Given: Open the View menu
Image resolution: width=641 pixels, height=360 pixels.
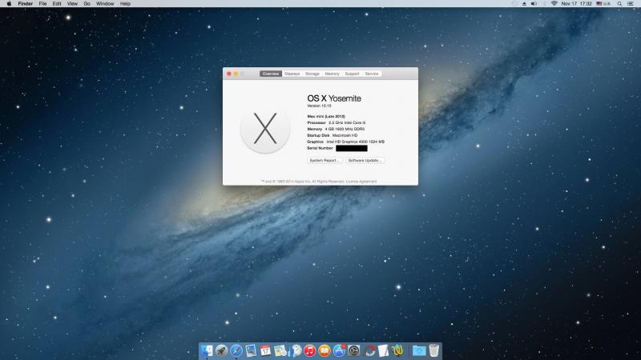Looking at the screenshot, I should tap(72, 4).
